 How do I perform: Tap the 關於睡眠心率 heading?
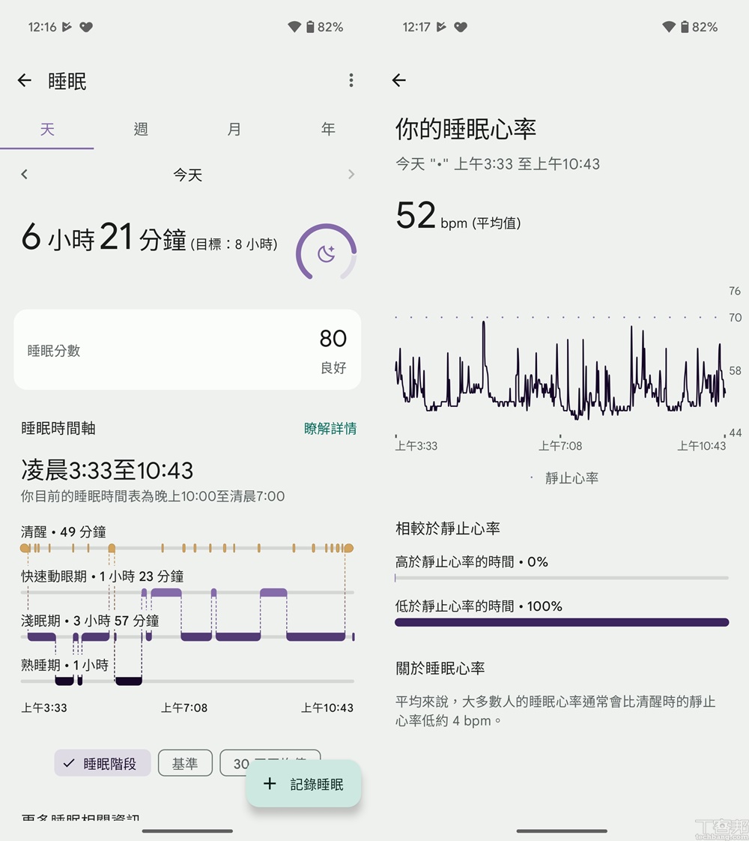pos(440,669)
